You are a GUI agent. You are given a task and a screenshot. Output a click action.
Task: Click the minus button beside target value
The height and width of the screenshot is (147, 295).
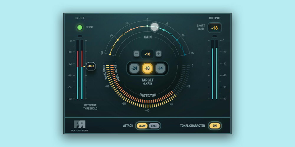[x=136, y=54]
